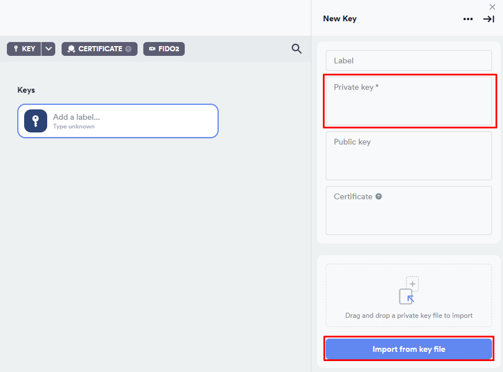Select the Add a label key entry
Screen dimensions: 503x372
tap(117, 121)
